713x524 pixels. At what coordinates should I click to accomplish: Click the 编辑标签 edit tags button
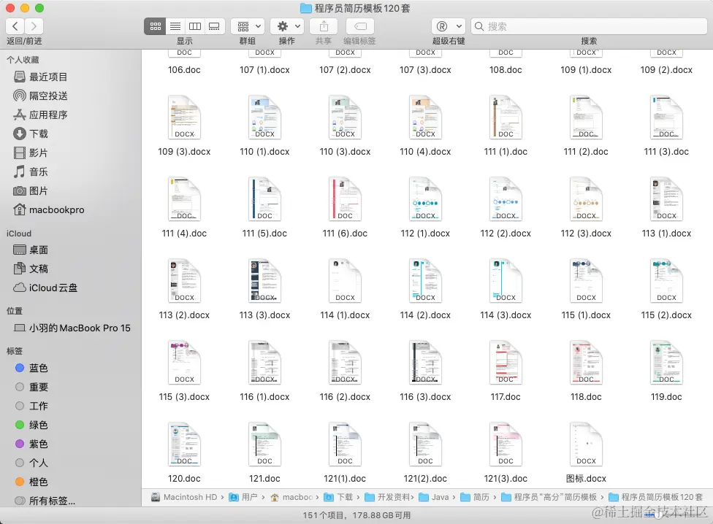[x=359, y=26]
